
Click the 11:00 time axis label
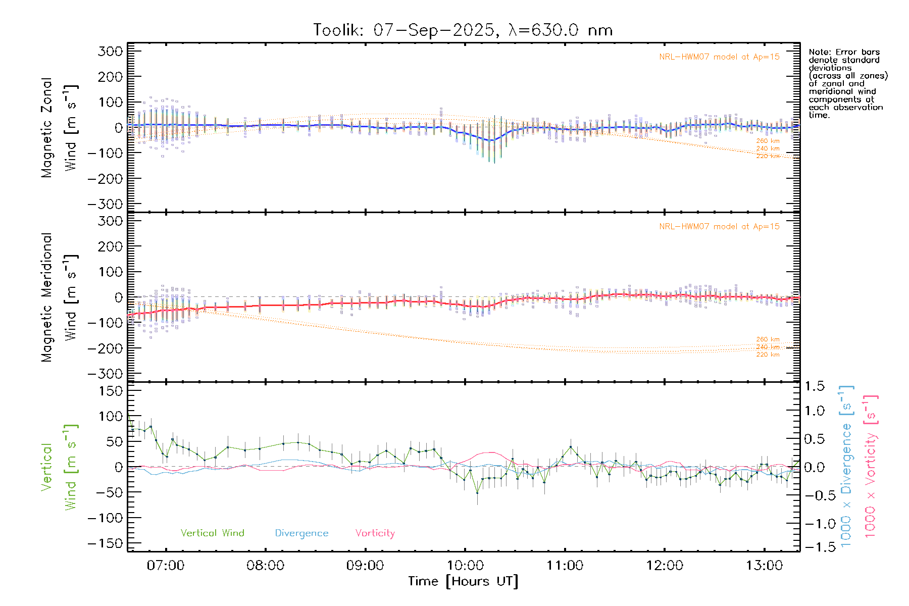pos(565,566)
